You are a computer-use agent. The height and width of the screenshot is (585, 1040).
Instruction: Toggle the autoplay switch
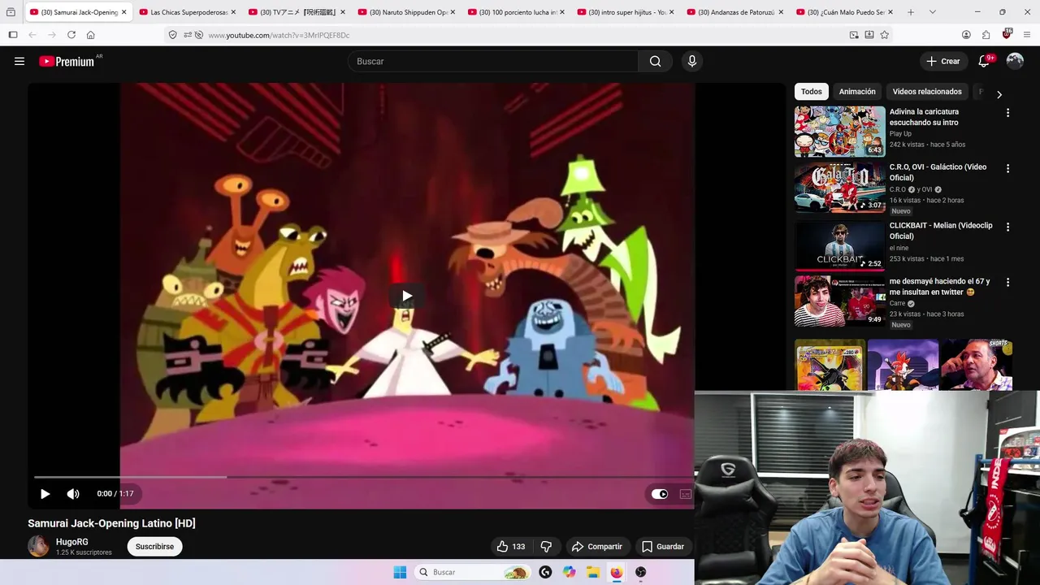(x=660, y=493)
